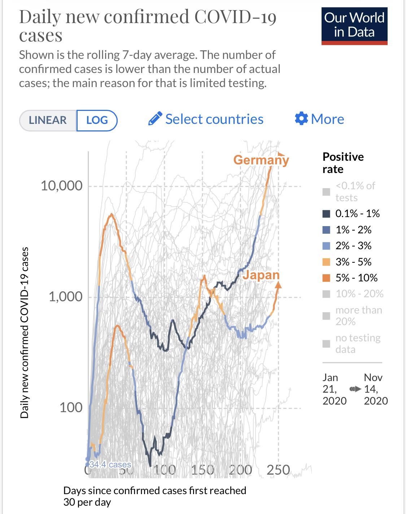Select the Japan country label
406x514 pixels.
[261, 275]
